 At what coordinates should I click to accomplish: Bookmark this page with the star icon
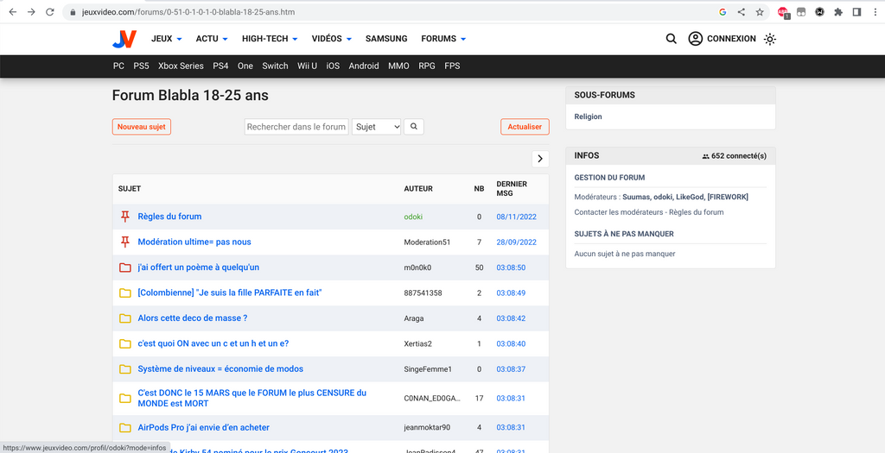pos(760,12)
